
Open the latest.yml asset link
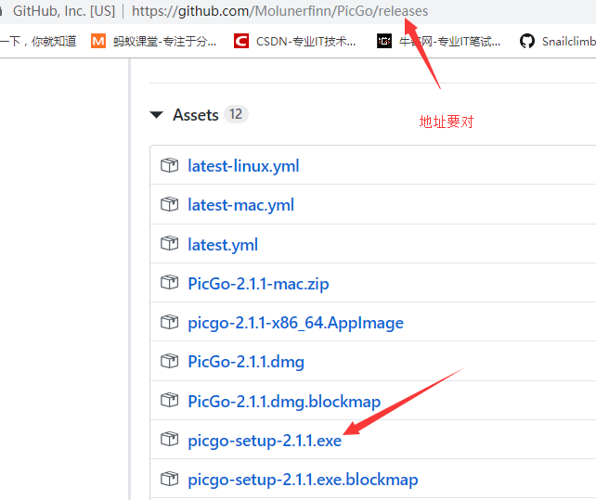(x=223, y=245)
